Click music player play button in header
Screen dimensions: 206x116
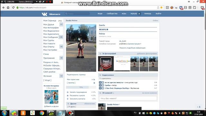[139, 14]
